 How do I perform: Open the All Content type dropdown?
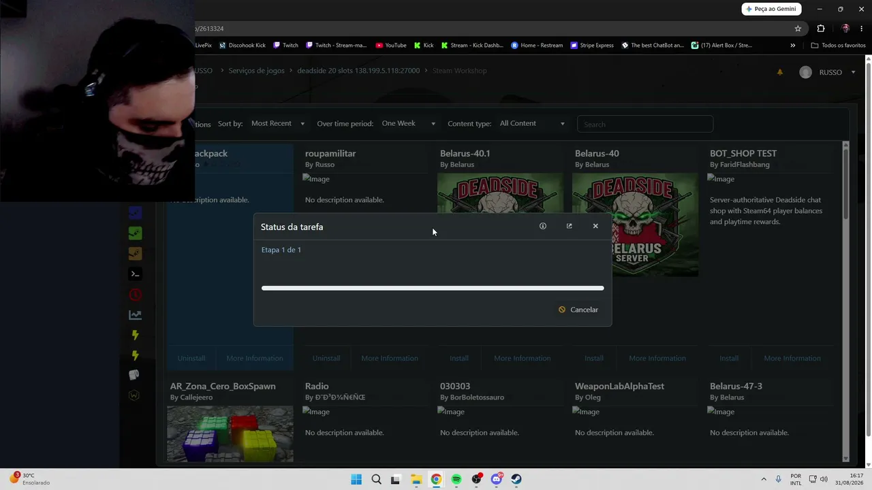pos(532,124)
